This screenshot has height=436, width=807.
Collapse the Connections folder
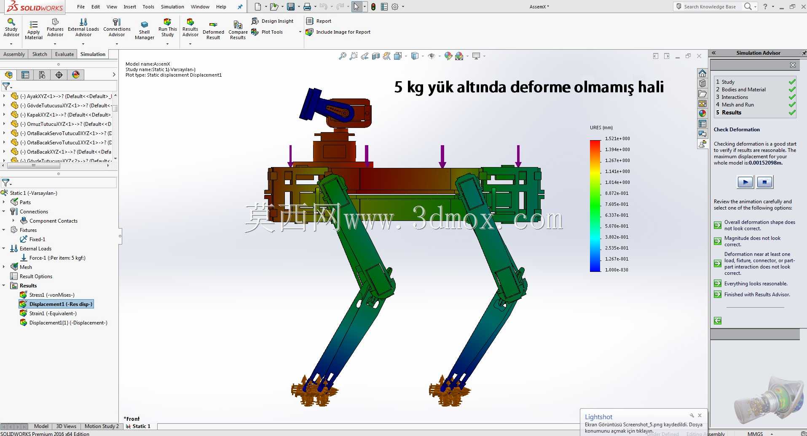(4, 212)
